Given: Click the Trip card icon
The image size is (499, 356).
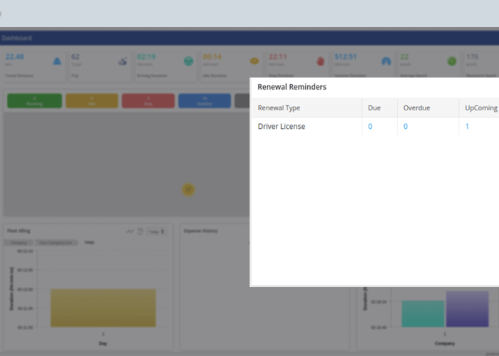Looking at the screenshot, I should click(x=123, y=61).
